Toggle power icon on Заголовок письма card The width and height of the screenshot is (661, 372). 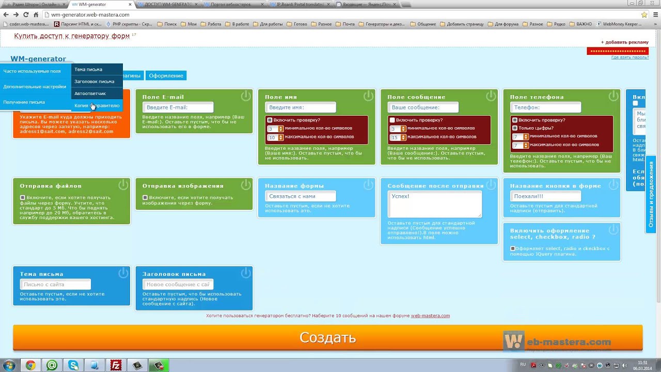pos(246,273)
